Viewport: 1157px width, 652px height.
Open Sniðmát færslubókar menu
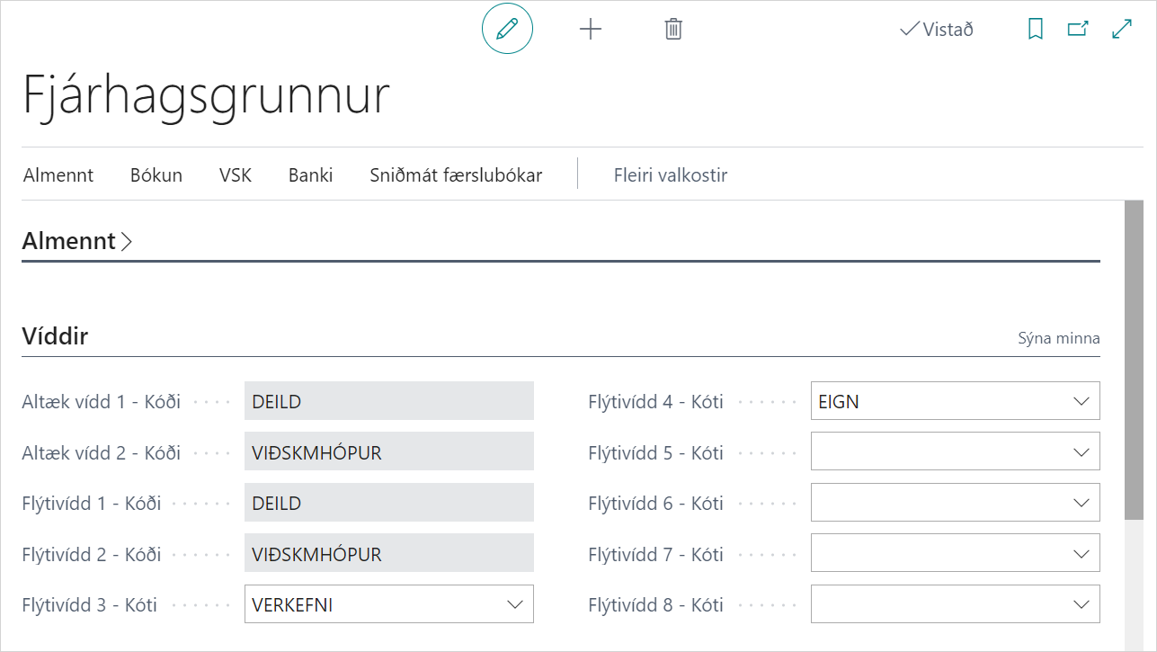pos(456,175)
